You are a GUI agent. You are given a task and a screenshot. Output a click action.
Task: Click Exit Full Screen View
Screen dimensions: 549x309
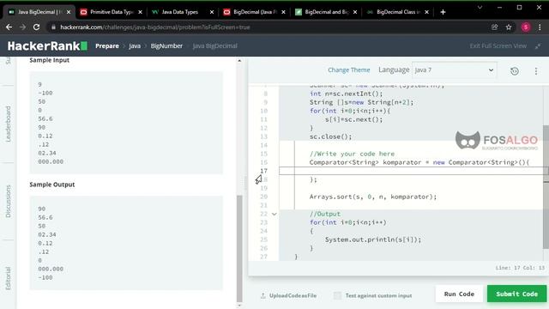(x=498, y=45)
